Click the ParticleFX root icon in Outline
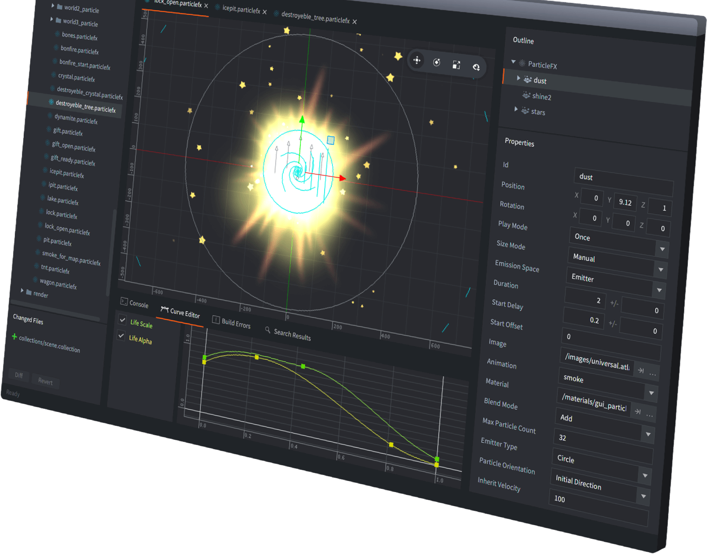Viewport: 707px width, 554px height. 522,63
